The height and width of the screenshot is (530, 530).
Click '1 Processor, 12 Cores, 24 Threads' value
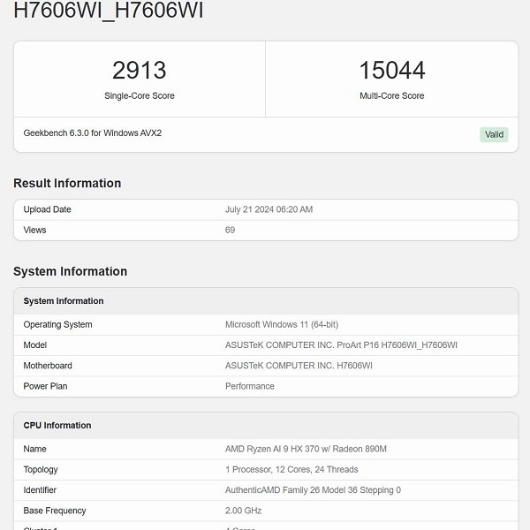coord(291,470)
